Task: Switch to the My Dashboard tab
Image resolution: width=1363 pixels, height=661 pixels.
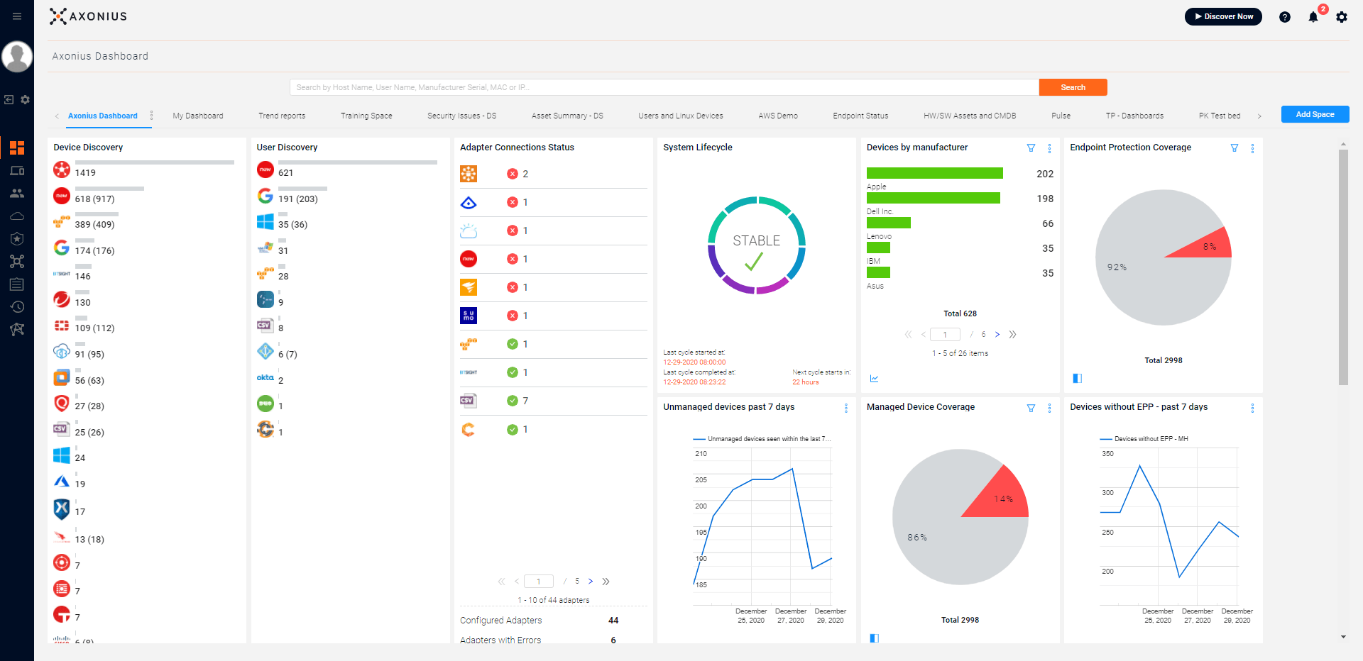Action: pyautogui.click(x=198, y=116)
